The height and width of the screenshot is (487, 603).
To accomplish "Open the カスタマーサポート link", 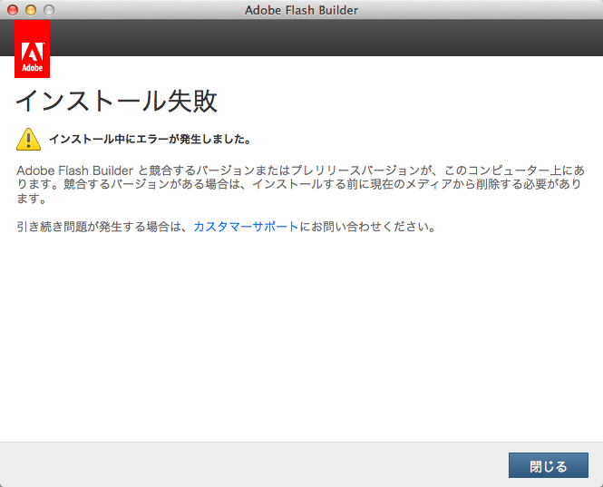I will [246, 227].
